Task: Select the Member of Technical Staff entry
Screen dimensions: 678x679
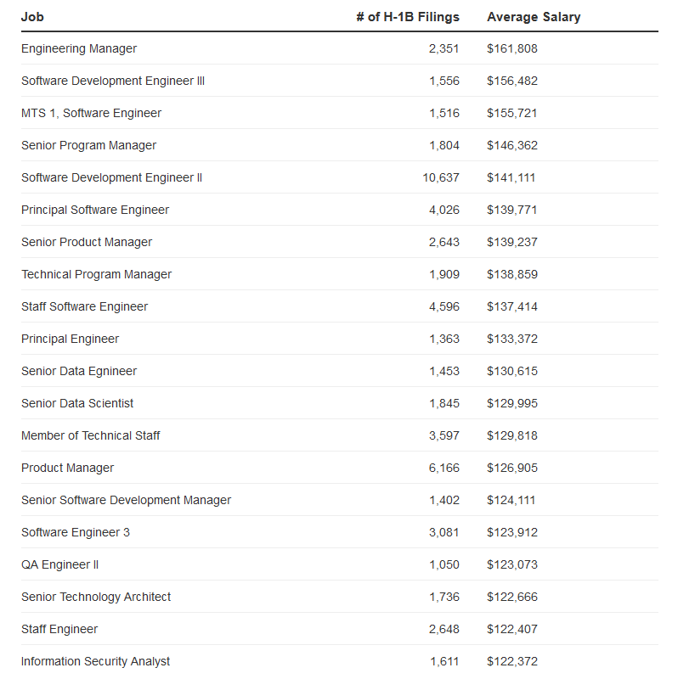Action: [x=90, y=435]
